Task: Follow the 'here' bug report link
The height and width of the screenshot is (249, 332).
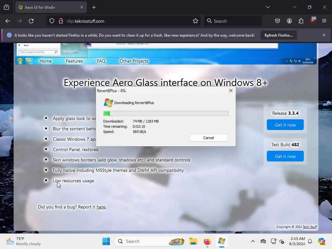Action: click(x=101, y=207)
